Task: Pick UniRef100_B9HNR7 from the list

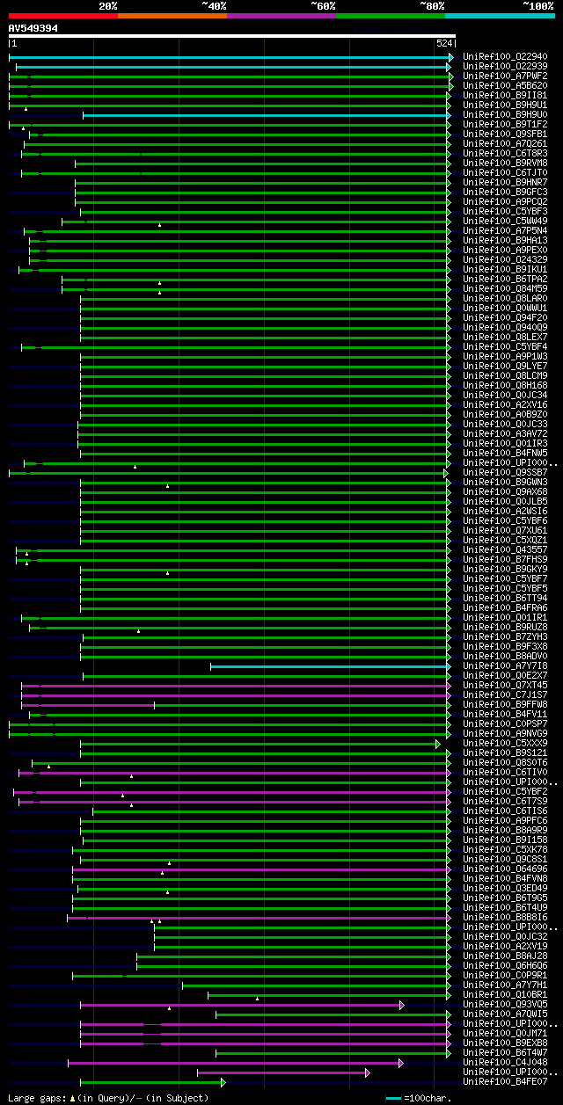Action: click(505, 183)
